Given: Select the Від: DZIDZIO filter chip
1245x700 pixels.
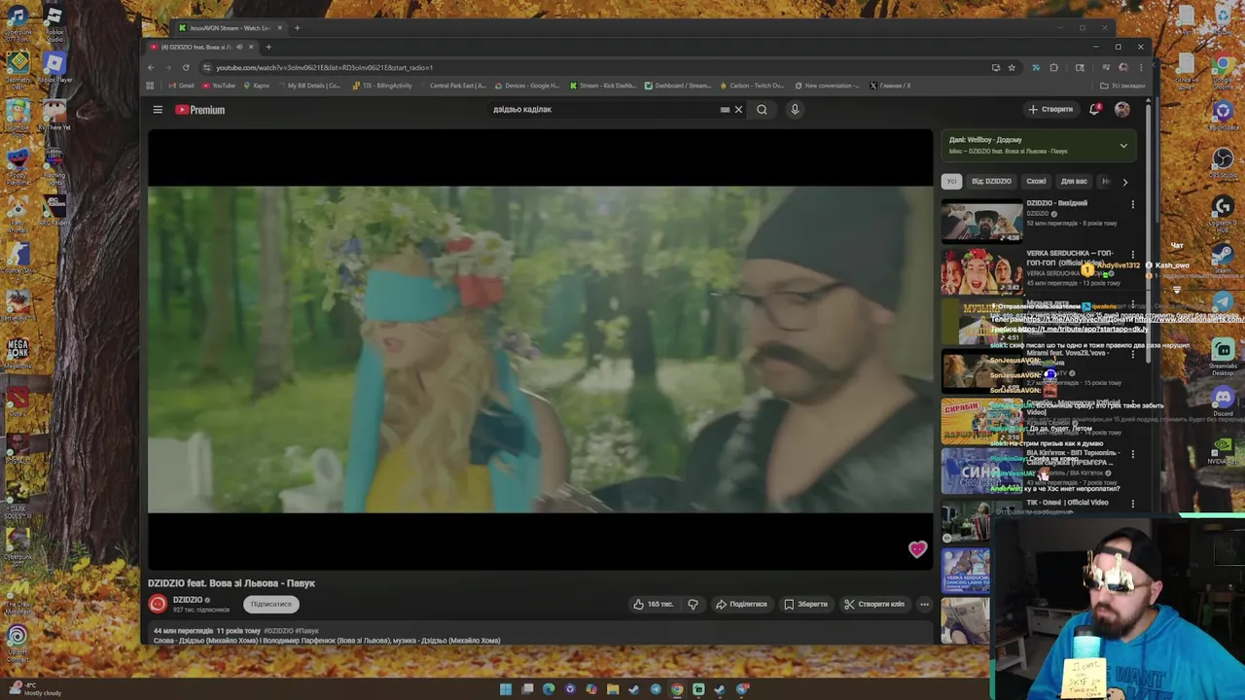Looking at the screenshot, I should pyautogui.click(x=991, y=181).
